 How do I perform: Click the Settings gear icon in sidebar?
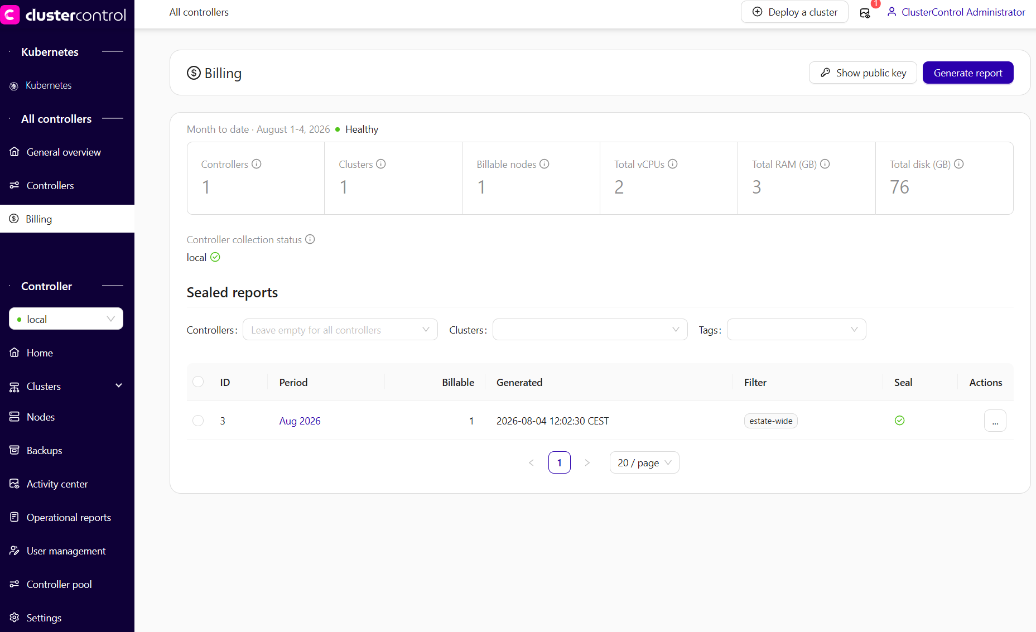coord(15,617)
